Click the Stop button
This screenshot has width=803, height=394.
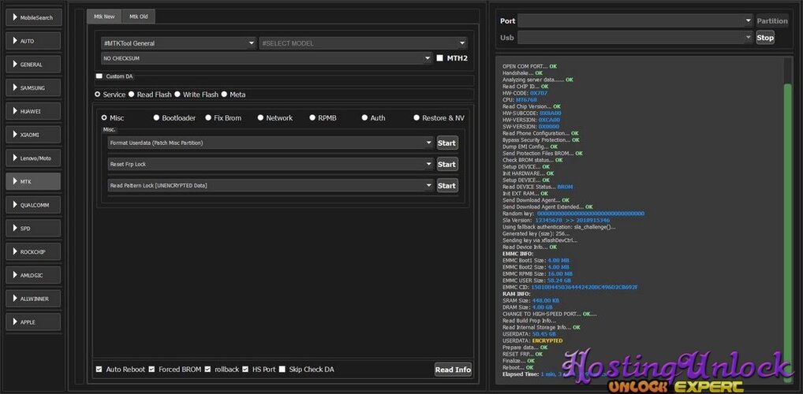765,37
